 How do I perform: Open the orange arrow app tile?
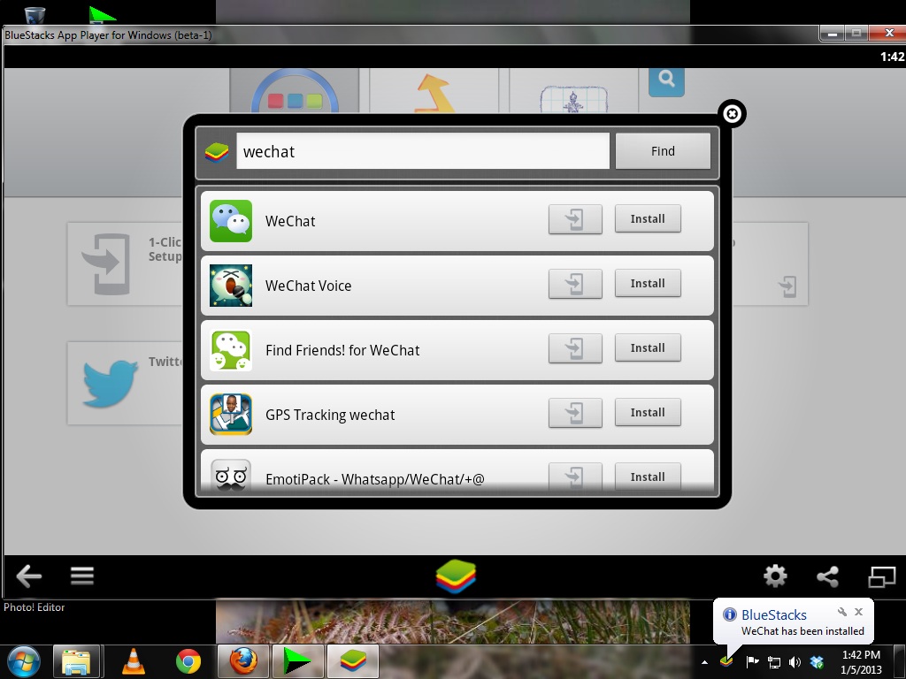[x=434, y=91]
